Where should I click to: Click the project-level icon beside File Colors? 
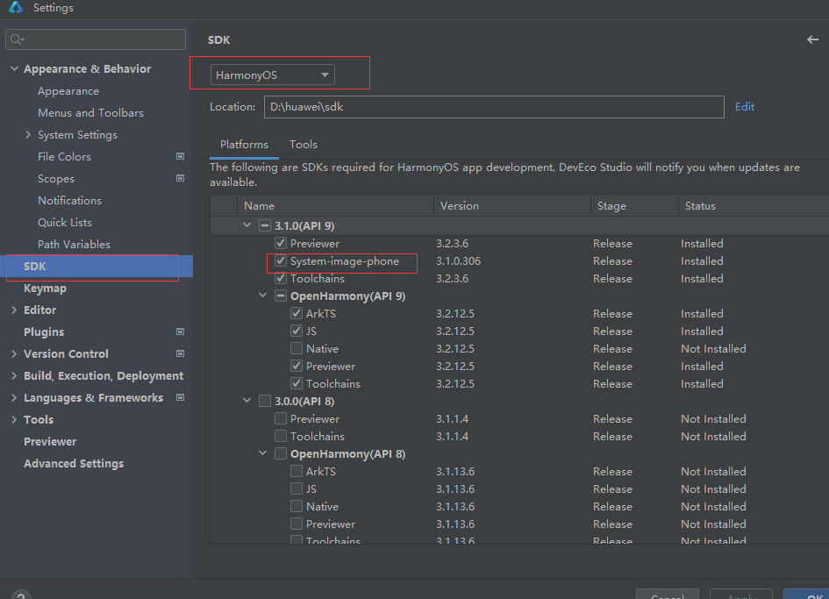(x=181, y=156)
